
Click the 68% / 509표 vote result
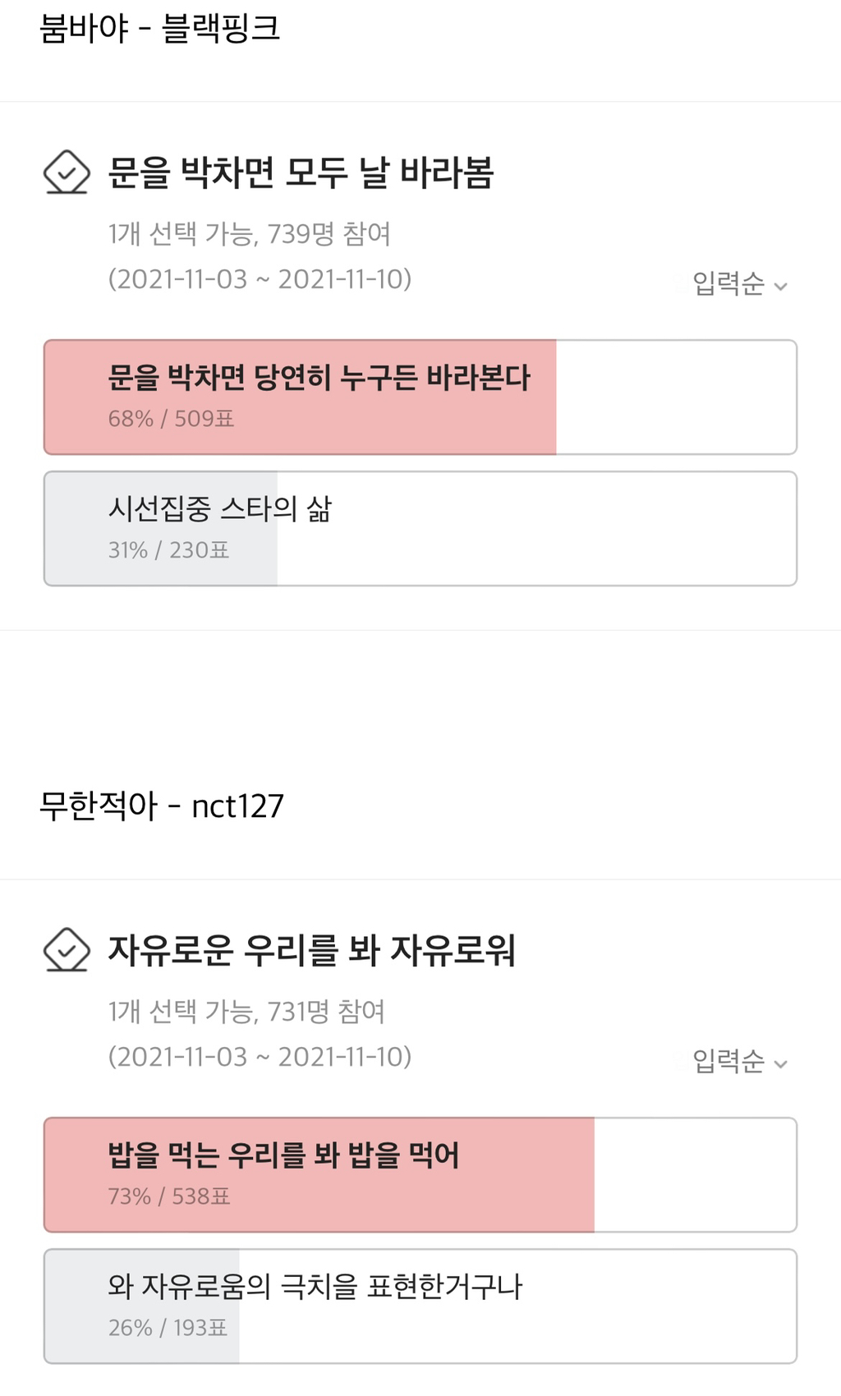[171, 419]
